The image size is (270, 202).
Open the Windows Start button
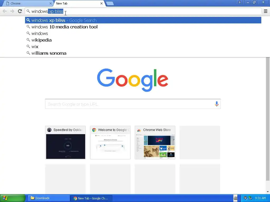tap(13, 198)
